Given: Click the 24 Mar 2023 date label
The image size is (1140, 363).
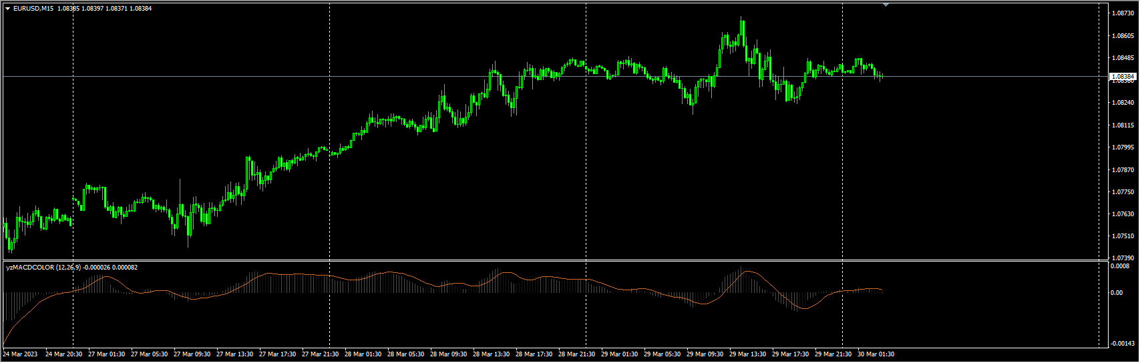Looking at the screenshot, I should point(21,354).
